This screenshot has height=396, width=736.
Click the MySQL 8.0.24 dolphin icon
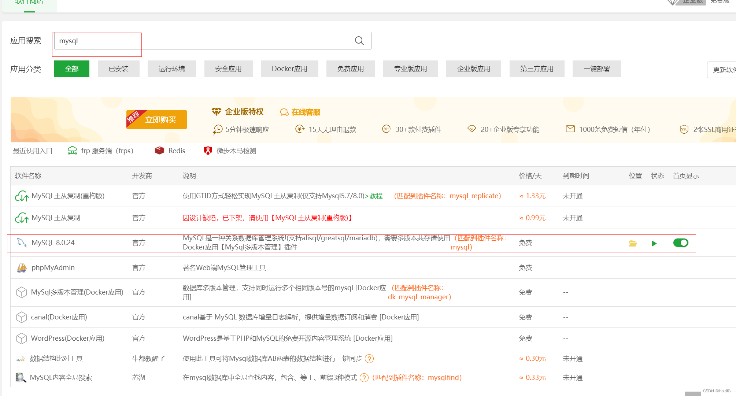click(x=22, y=243)
